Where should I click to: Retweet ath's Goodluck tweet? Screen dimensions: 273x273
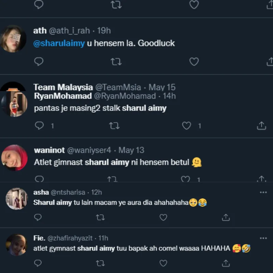[116, 61]
